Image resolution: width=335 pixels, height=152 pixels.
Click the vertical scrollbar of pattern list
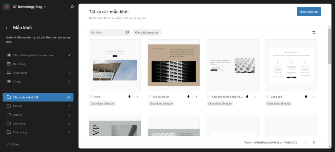[330, 46]
